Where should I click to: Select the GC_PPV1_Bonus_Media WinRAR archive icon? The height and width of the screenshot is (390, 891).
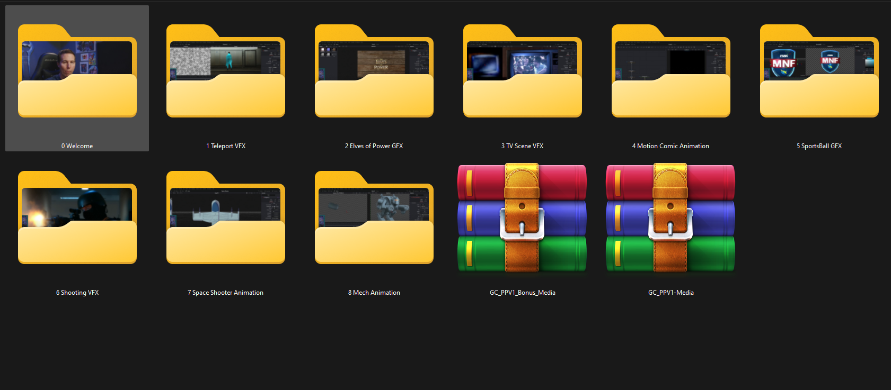click(x=522, y=218)
